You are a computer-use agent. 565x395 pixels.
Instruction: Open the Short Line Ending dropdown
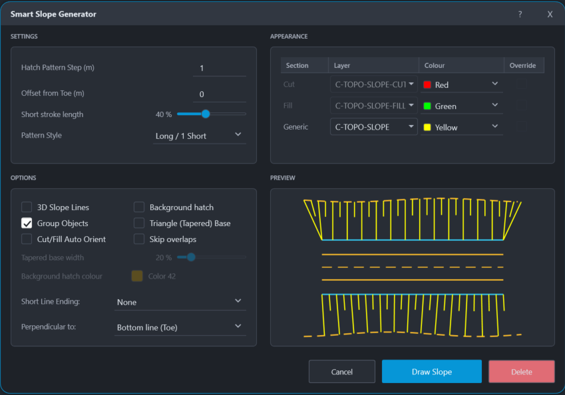pyautogui.click(x=180, y=302)
